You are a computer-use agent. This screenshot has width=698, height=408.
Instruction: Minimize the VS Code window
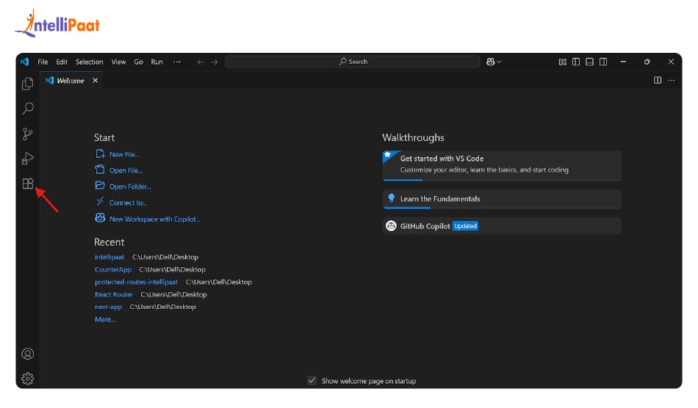pyautogui.click(x=623, y=62)
